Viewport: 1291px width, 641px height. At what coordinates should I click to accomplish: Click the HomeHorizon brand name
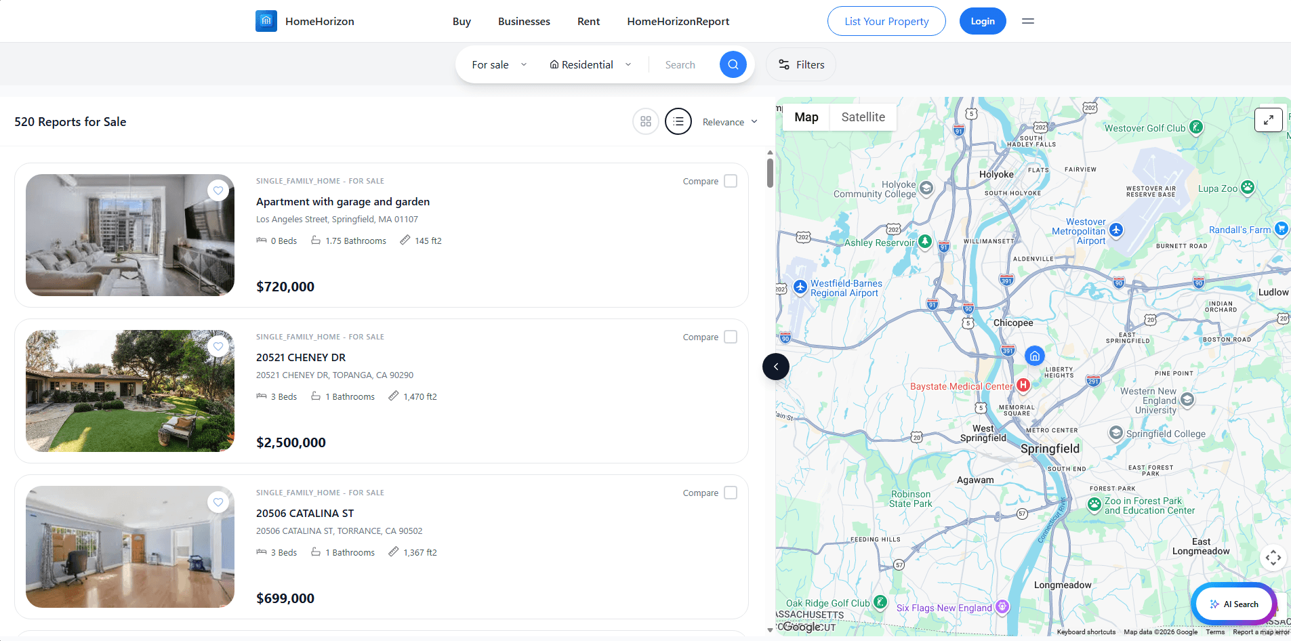320,21
